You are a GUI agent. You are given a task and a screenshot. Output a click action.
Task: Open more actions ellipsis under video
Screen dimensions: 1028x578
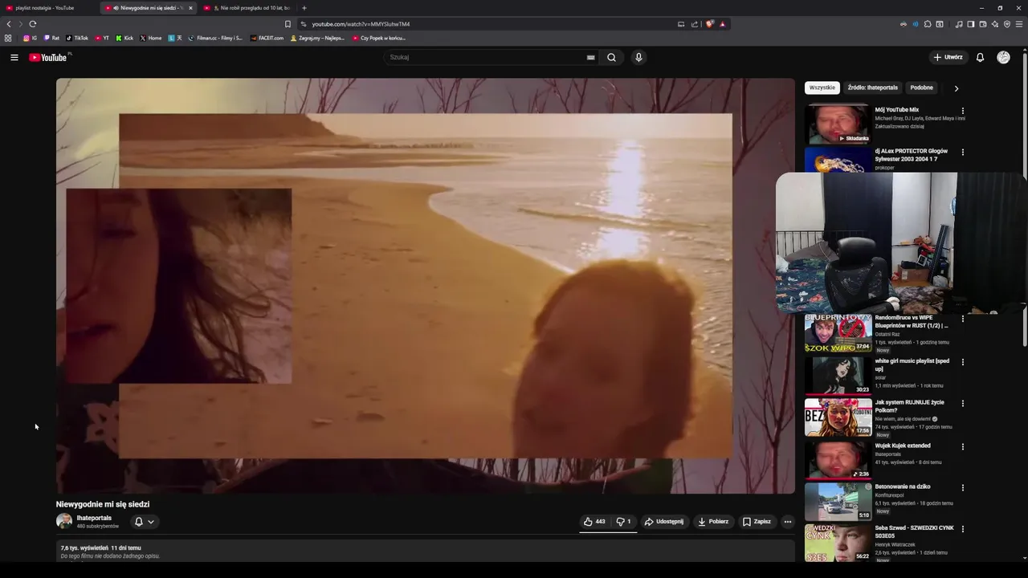[x=788, y=522]
